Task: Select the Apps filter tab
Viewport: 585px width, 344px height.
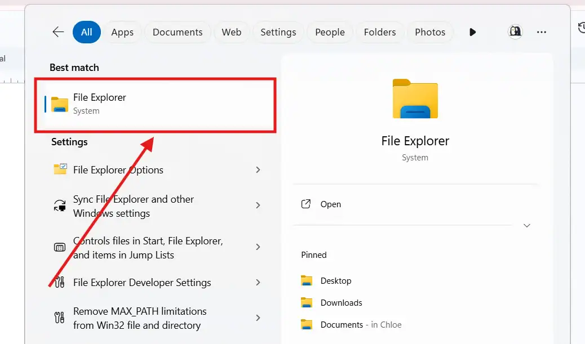Action: 123,32
